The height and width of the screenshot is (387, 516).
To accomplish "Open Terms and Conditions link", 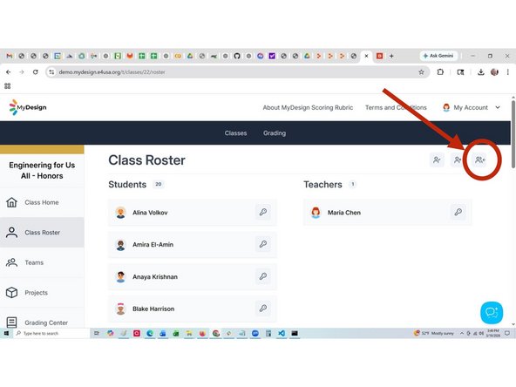I will click(396, 107).
